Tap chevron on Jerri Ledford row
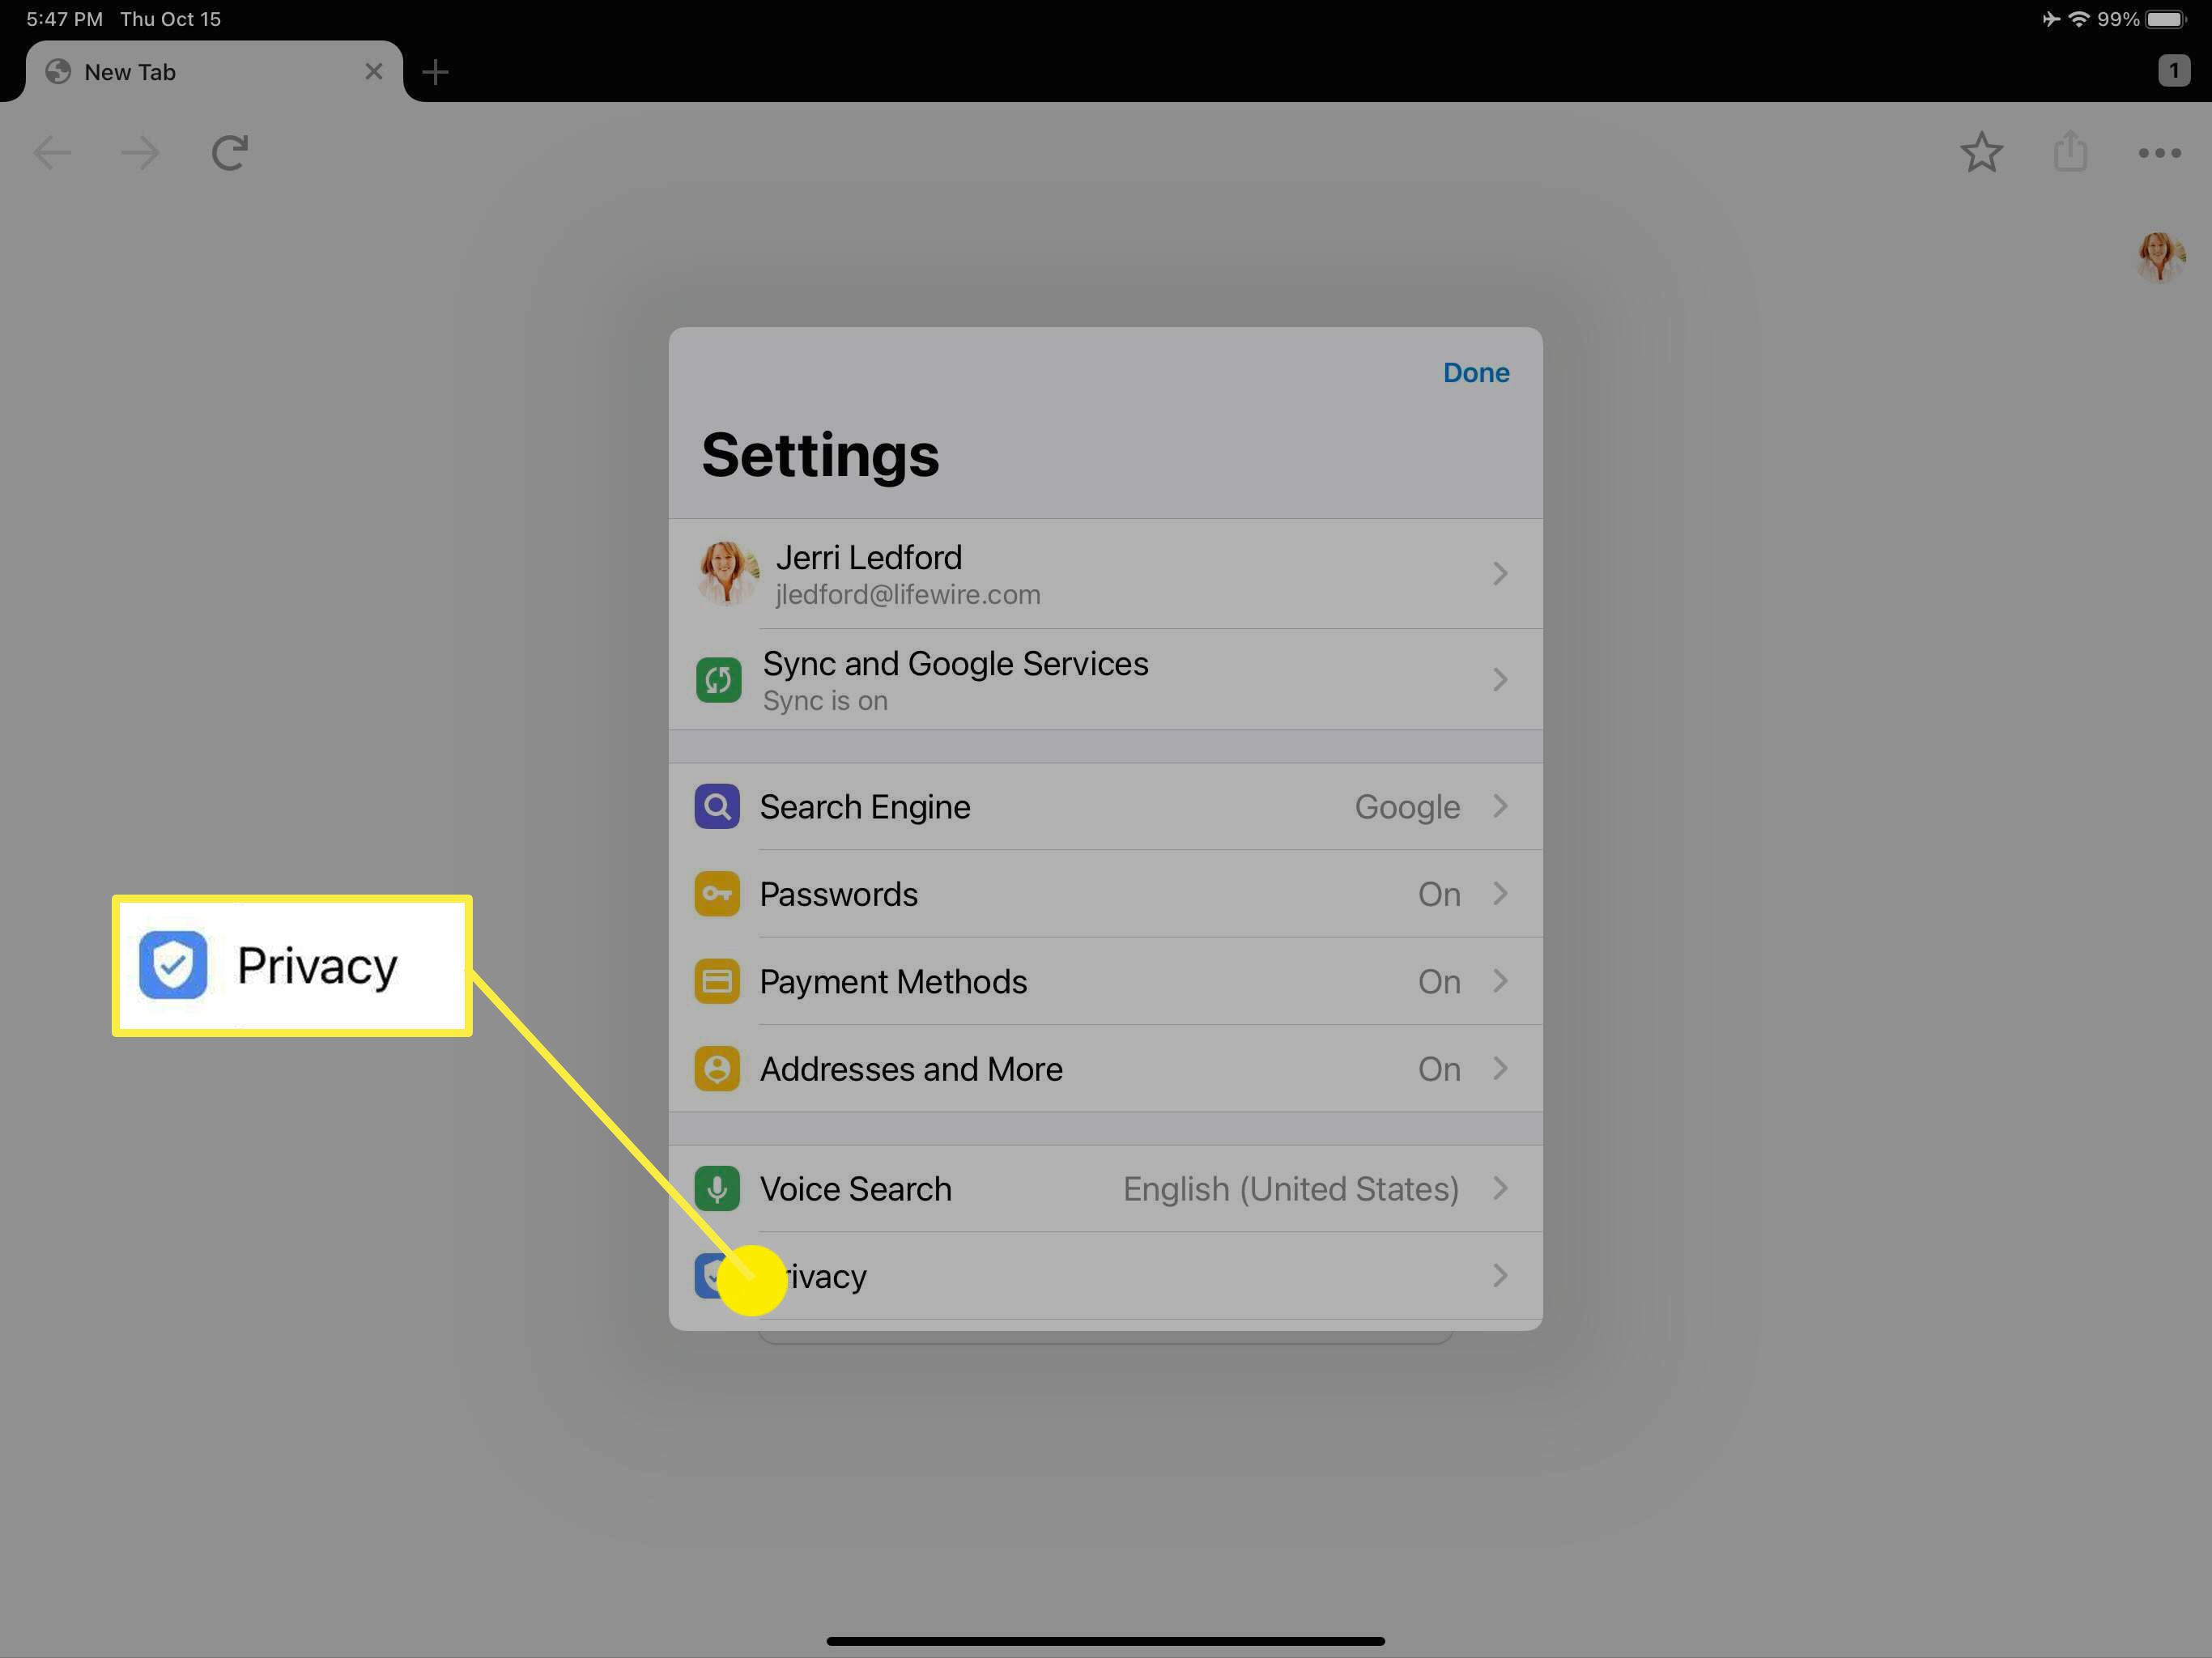Image resolution: width=2212 pixels, height=1658 pixels. click(x=1500, y=573)
